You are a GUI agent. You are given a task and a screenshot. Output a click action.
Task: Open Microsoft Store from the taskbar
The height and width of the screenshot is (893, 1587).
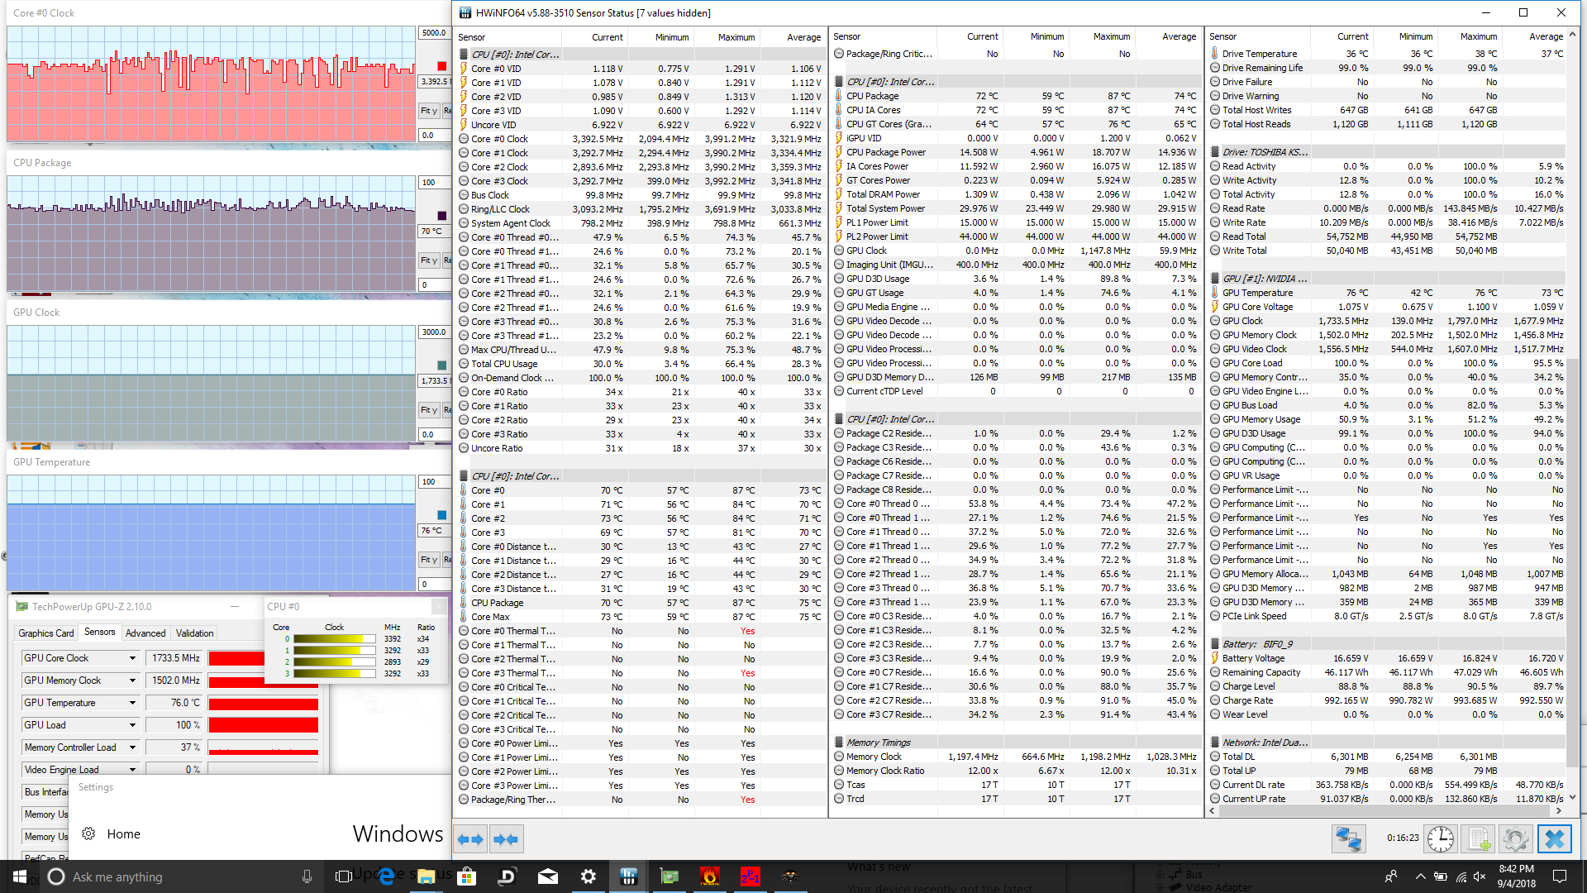tap(466, 876)
